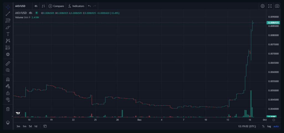Open axis settings gear at bottom right

274,120
